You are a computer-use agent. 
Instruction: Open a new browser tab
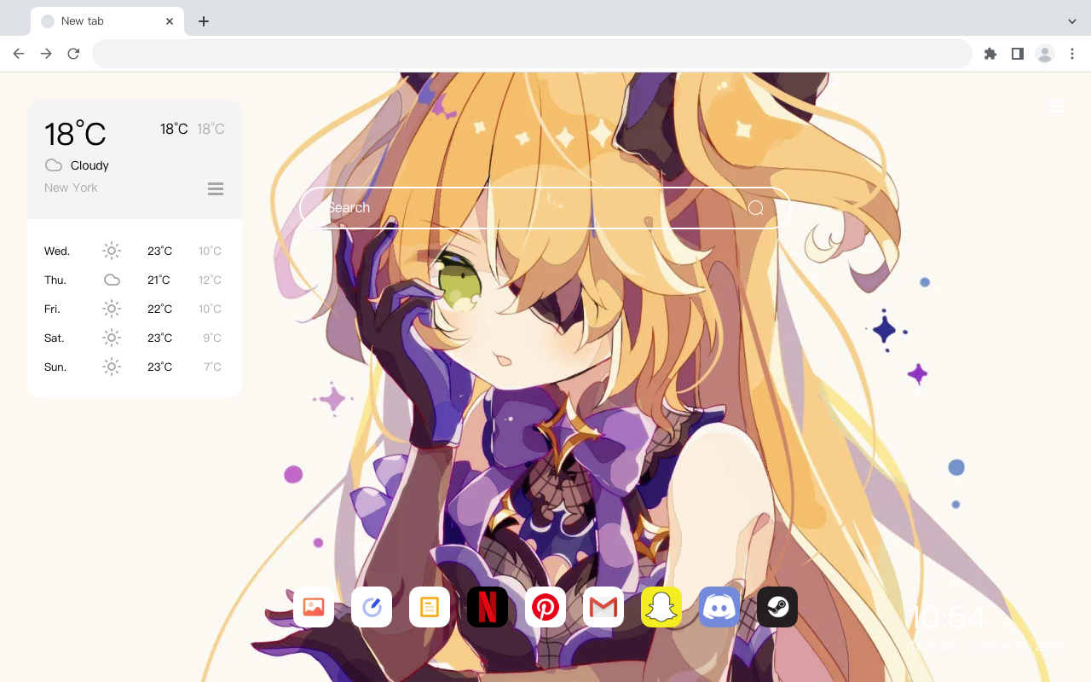(x=203, y=21)
